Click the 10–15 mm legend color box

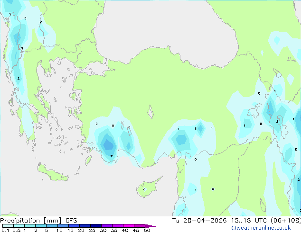[x=63, y=226]
